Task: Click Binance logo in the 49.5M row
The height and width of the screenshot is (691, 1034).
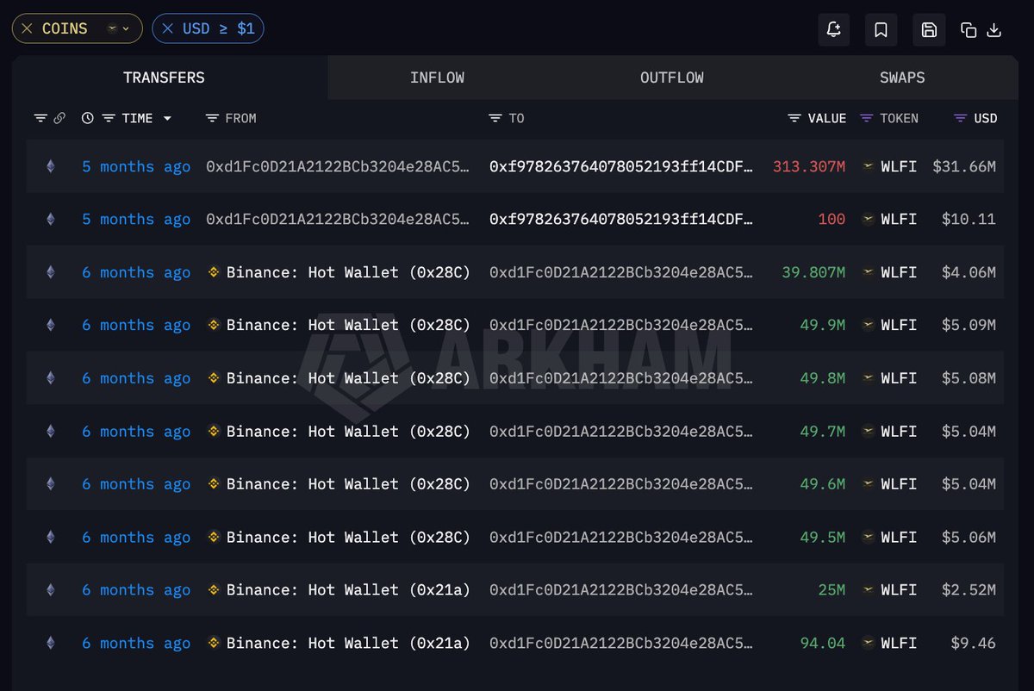Action: [214, 537]
